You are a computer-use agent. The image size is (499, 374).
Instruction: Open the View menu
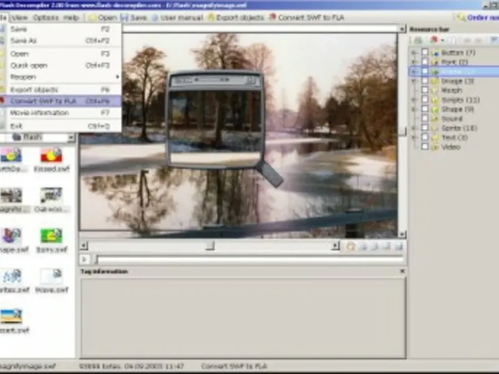tap(19, 17)
